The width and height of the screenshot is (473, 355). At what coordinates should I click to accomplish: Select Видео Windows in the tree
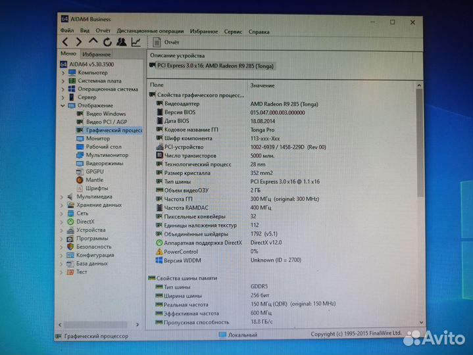[x=101, y=114]
